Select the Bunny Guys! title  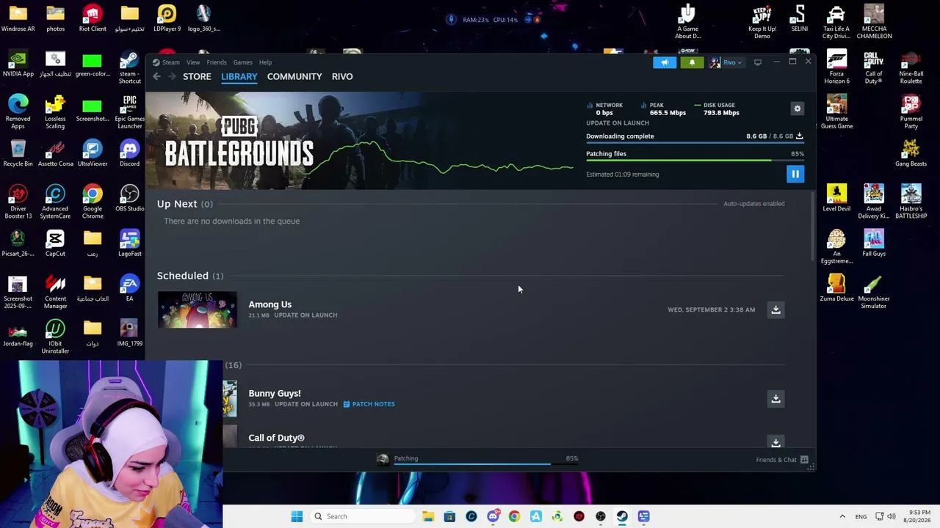pyautogui.click(x=275, y=393)
